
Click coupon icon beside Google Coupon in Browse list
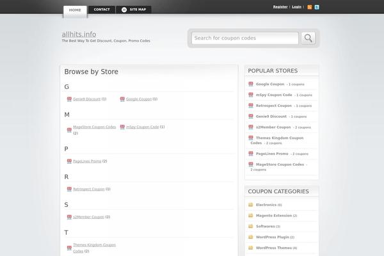pyautogui.click(x=122, y=99)
